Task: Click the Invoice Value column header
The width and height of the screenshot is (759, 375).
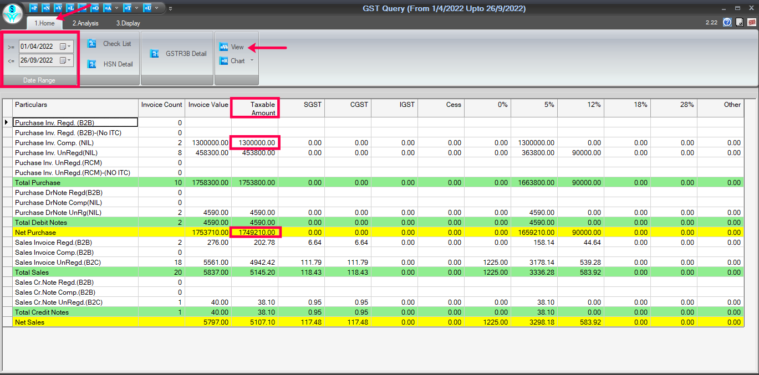Action: [208, 108]
